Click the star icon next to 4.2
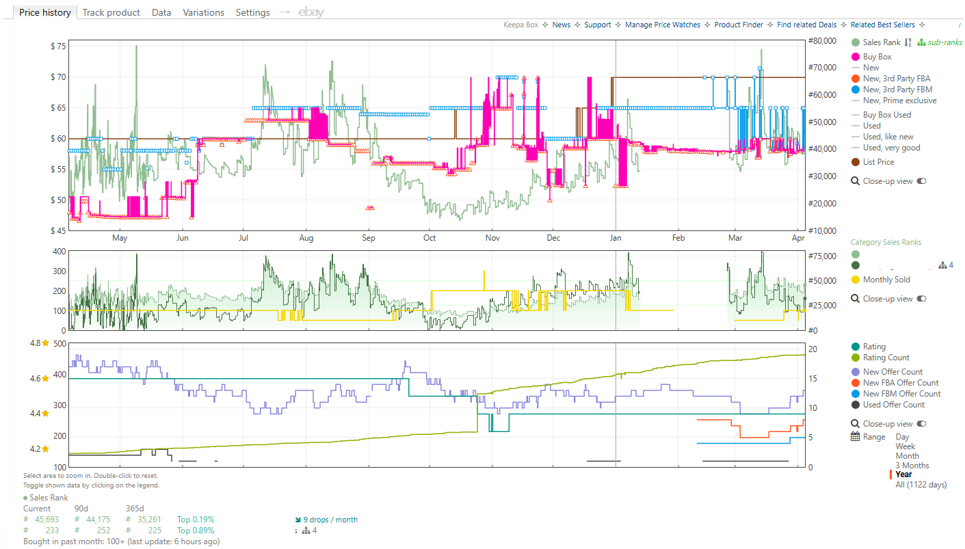965x549 pixels. (x=46, y=449)
